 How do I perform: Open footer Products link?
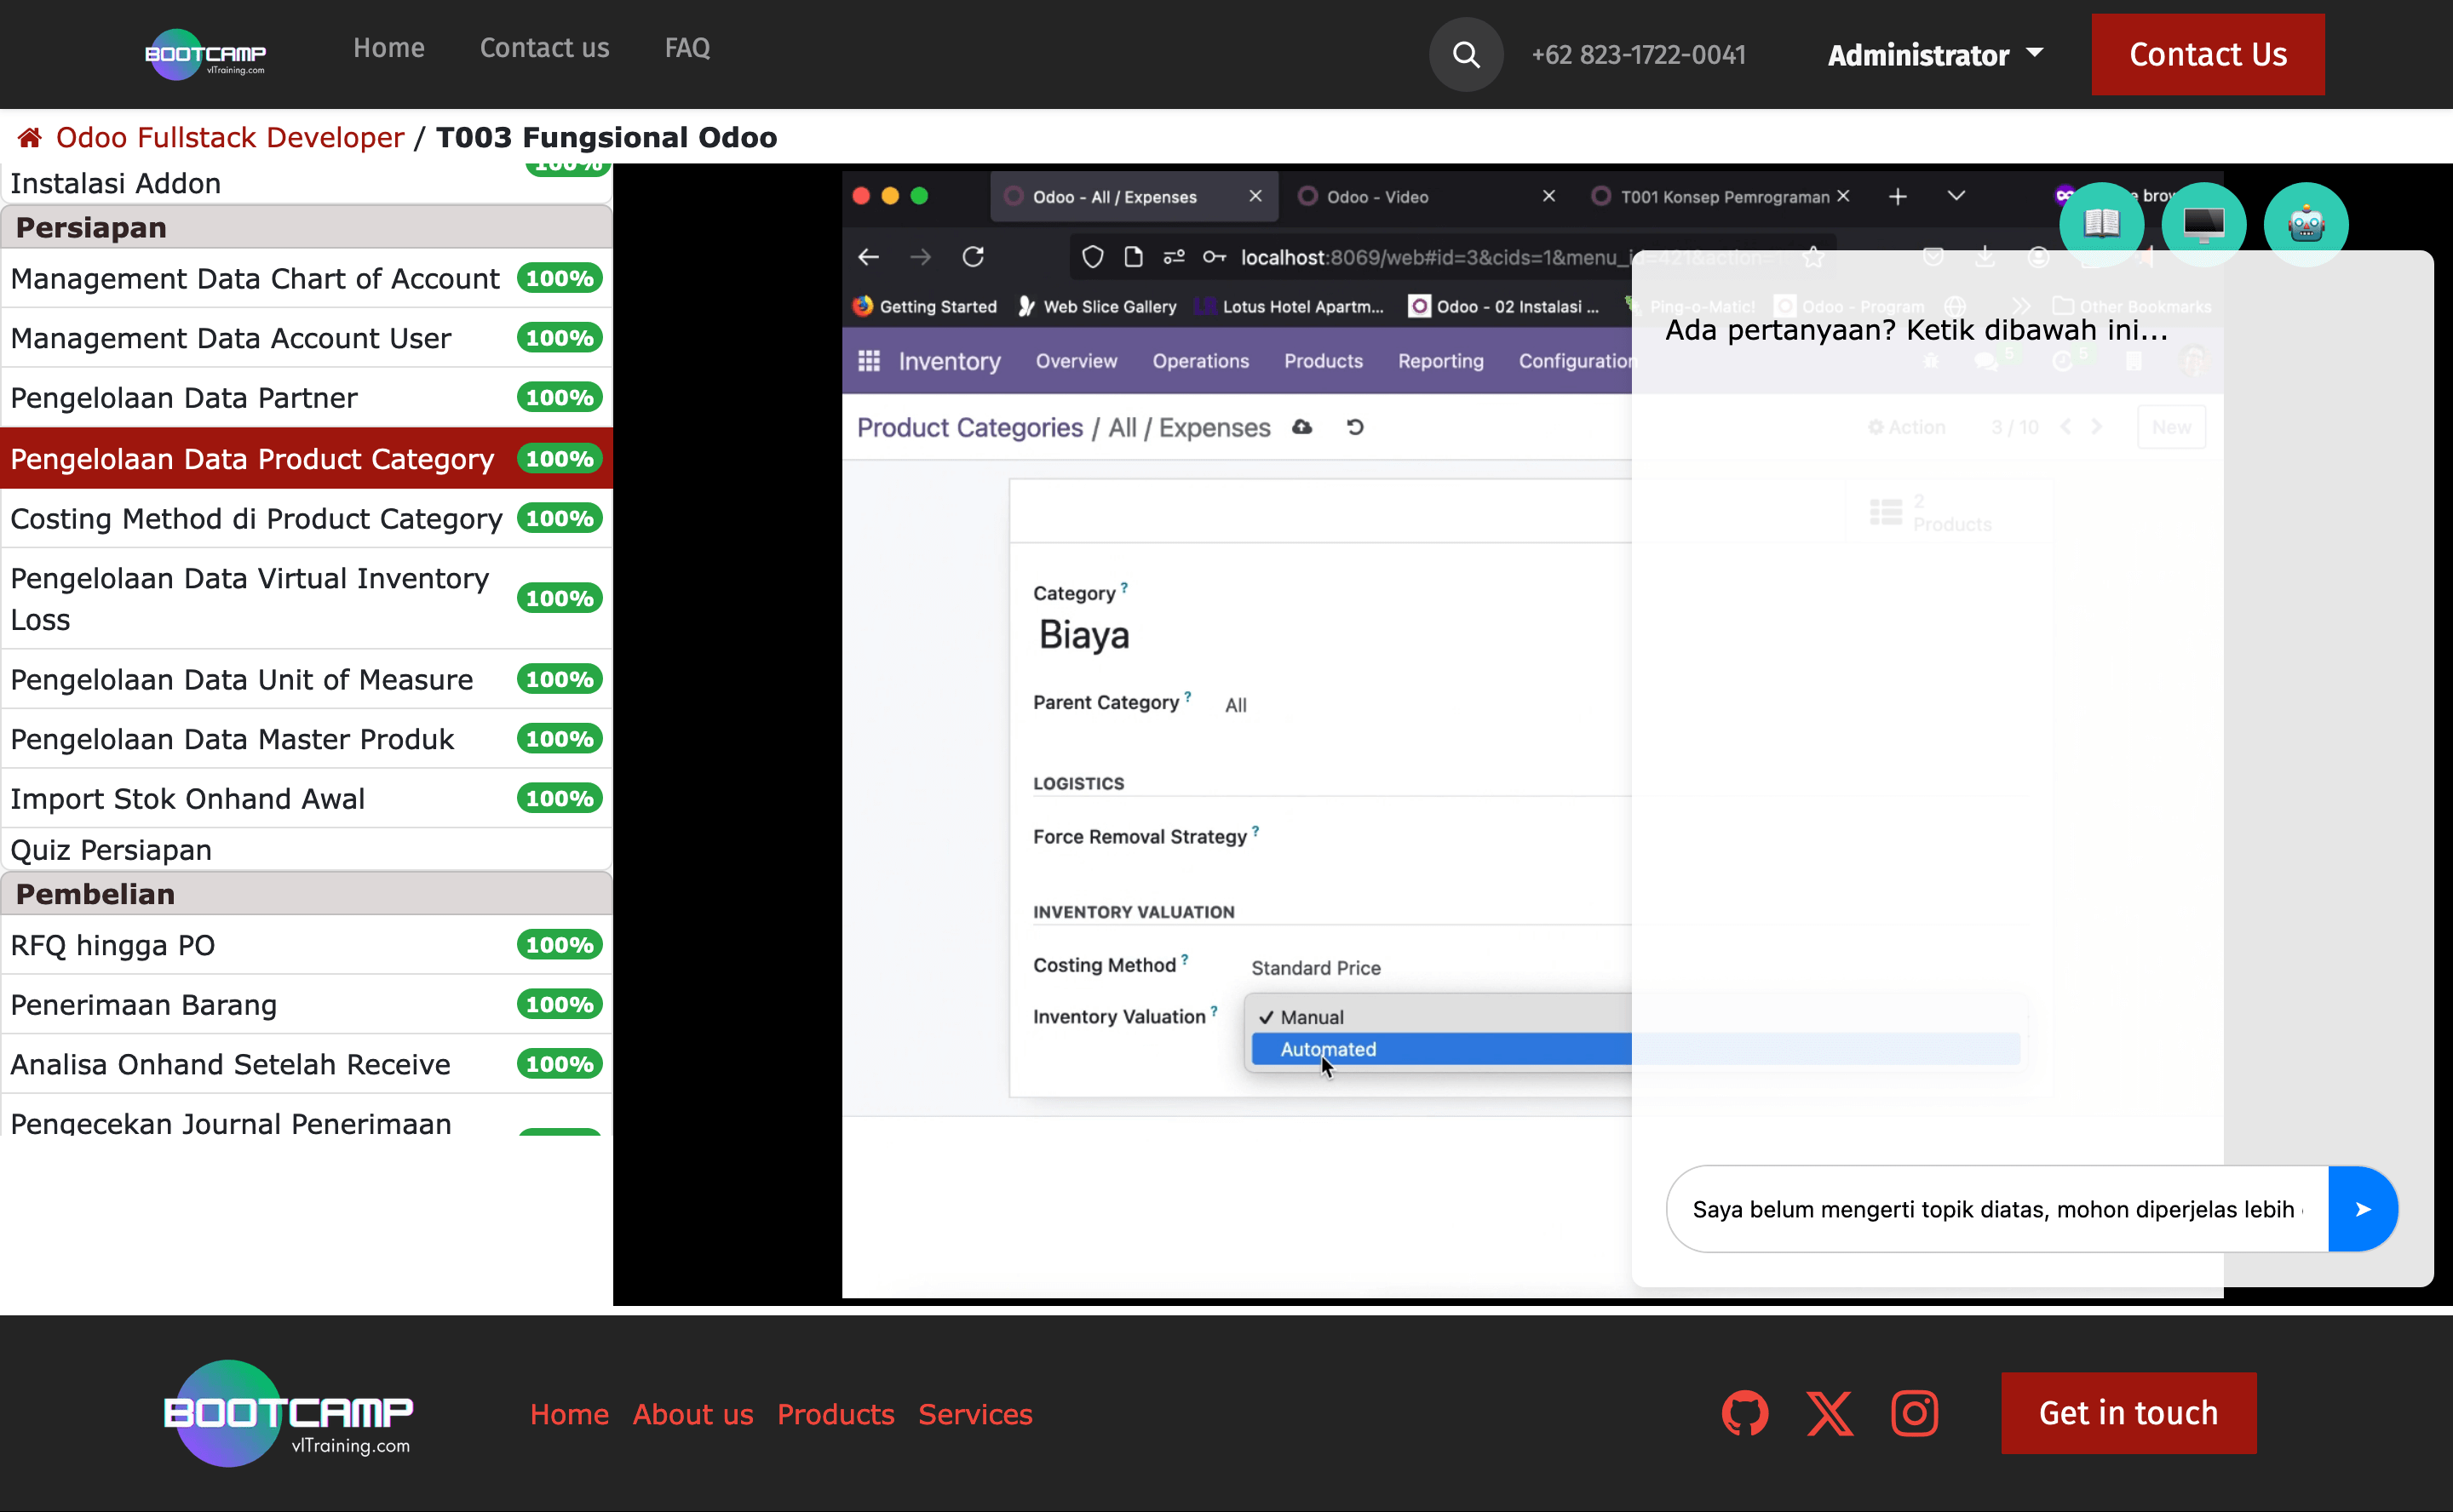(x=836, y=1414)
